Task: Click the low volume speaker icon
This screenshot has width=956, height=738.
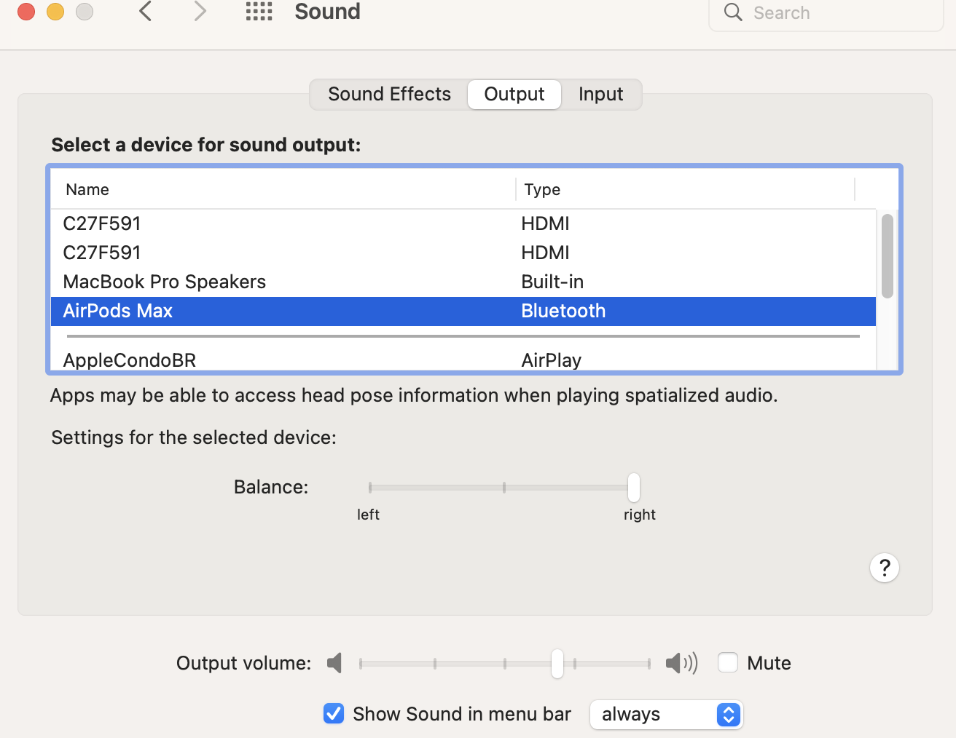Action: [334, 663]
